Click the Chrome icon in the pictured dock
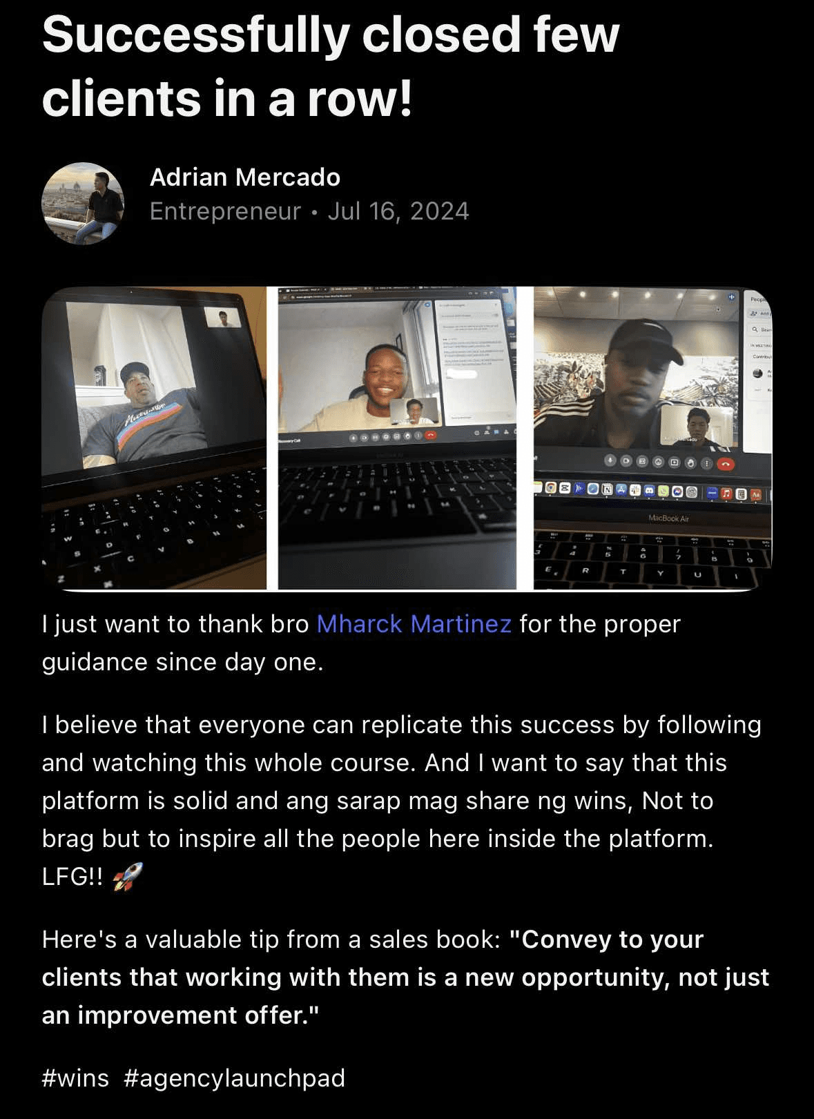 [x=550, y=488]
